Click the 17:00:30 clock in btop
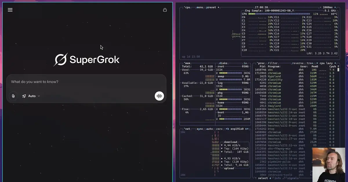Image resolution: width=348 pixels, height=182 pixels. (x=261, y=7)
